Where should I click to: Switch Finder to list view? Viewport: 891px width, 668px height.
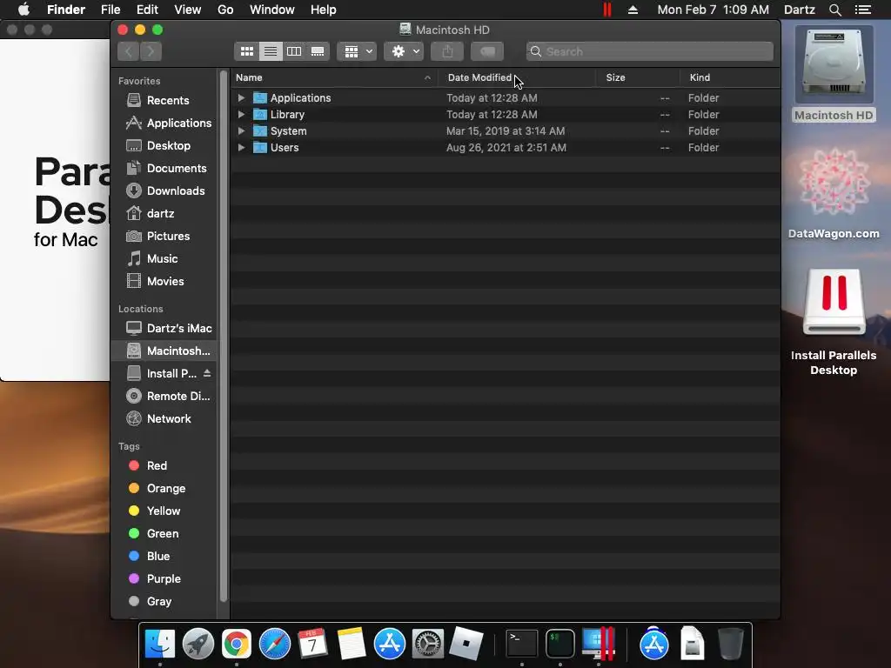[271, 51]
